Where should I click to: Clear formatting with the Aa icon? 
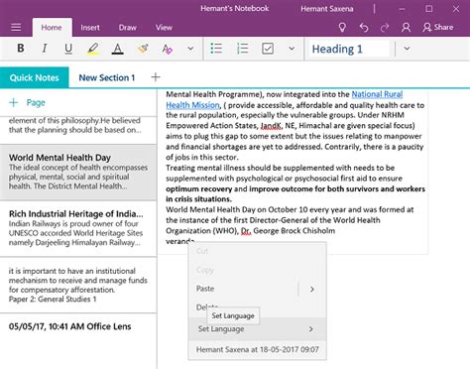[x=168, y=49]
